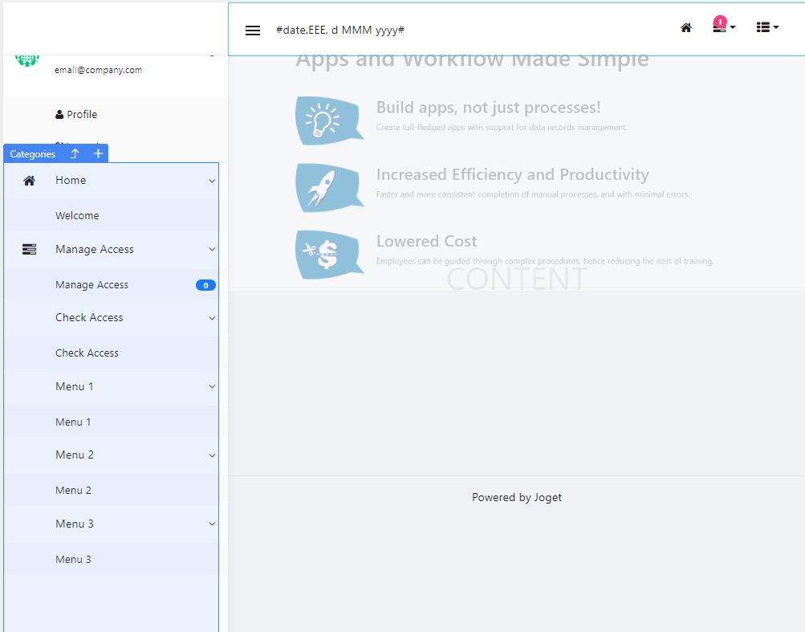Collapse the Manage Access category chevron
Screen dimensions: 805x632
212,249
